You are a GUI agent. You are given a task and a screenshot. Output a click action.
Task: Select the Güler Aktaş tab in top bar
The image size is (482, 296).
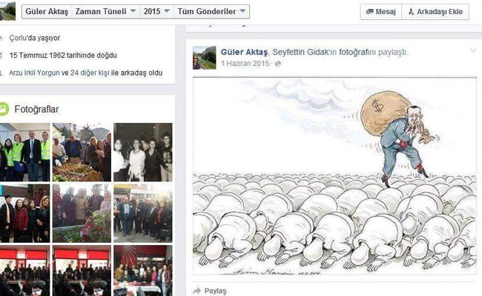[47, 11]
